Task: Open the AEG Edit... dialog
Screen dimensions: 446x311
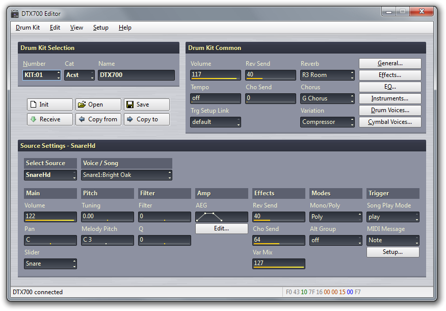Action: 221,228
